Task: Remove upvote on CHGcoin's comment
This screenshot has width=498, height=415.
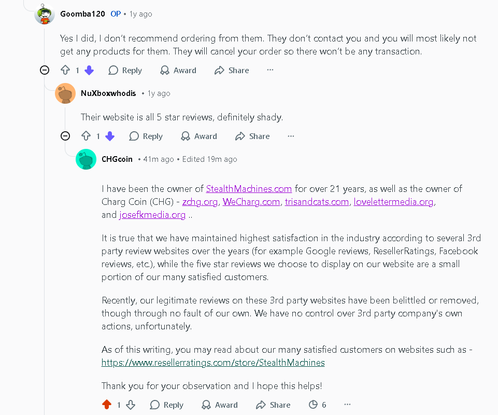Action: point(107,405)
